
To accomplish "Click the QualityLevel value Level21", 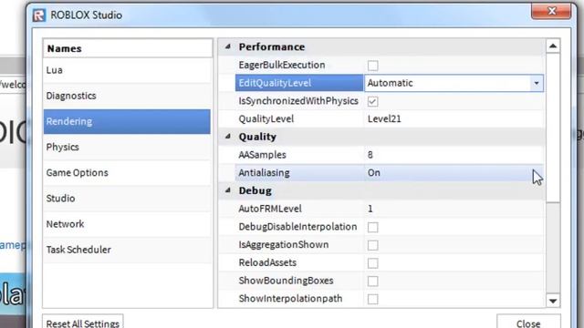I will click(384, 119).
